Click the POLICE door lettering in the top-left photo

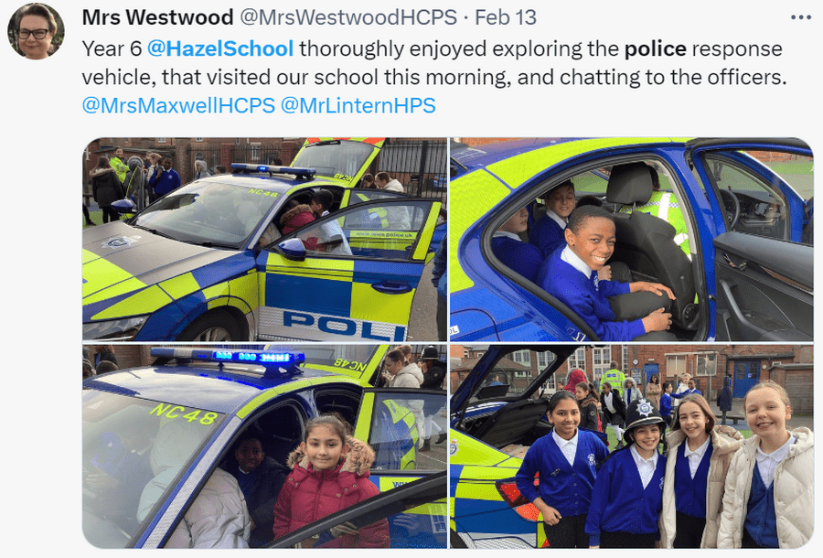(344, 326)
